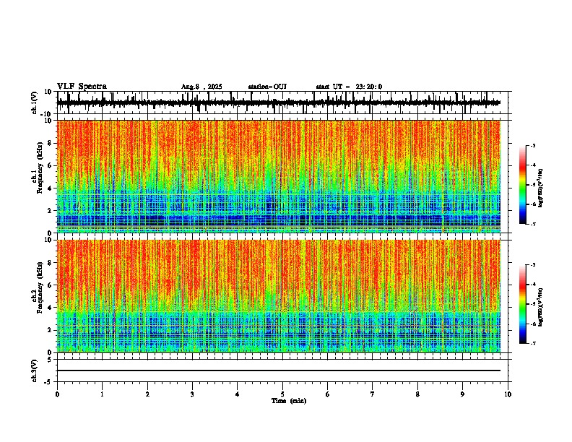Click the ch.2 spectrogram "4" kHz tick label
Image resolution: width=572 pixels, height=442 pixels.
(50, 308)
